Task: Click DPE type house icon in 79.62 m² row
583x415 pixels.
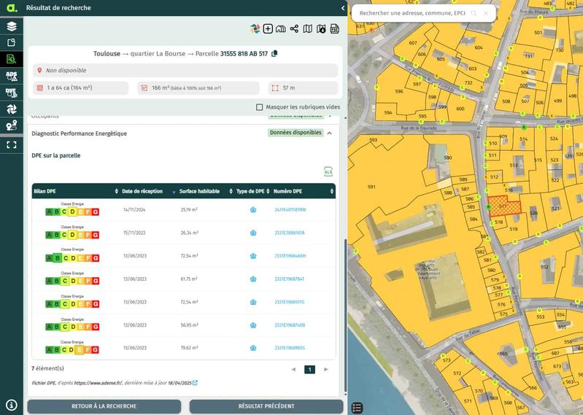Action: click(x=253, y=348)
